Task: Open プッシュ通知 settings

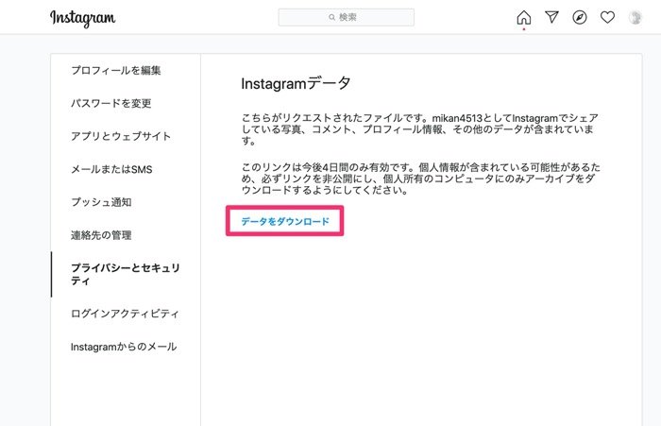Action: pos(101,202)
